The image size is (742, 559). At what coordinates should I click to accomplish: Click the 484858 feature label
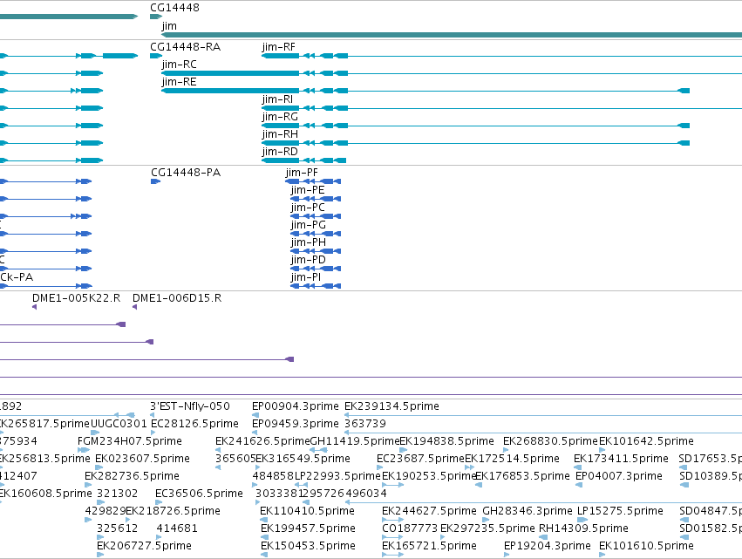273,476
